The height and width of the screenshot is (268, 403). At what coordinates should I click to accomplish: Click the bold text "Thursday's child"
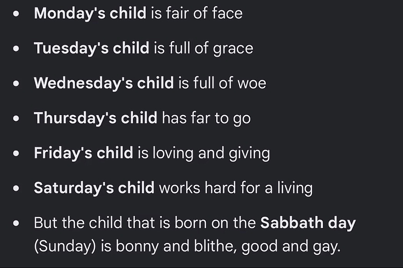tap(95, 118)
